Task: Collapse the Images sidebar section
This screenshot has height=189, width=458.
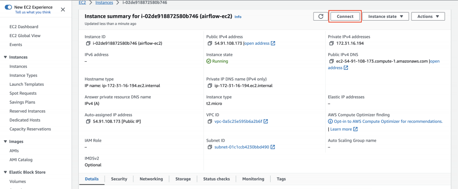Action: click(x=5, y=142)
